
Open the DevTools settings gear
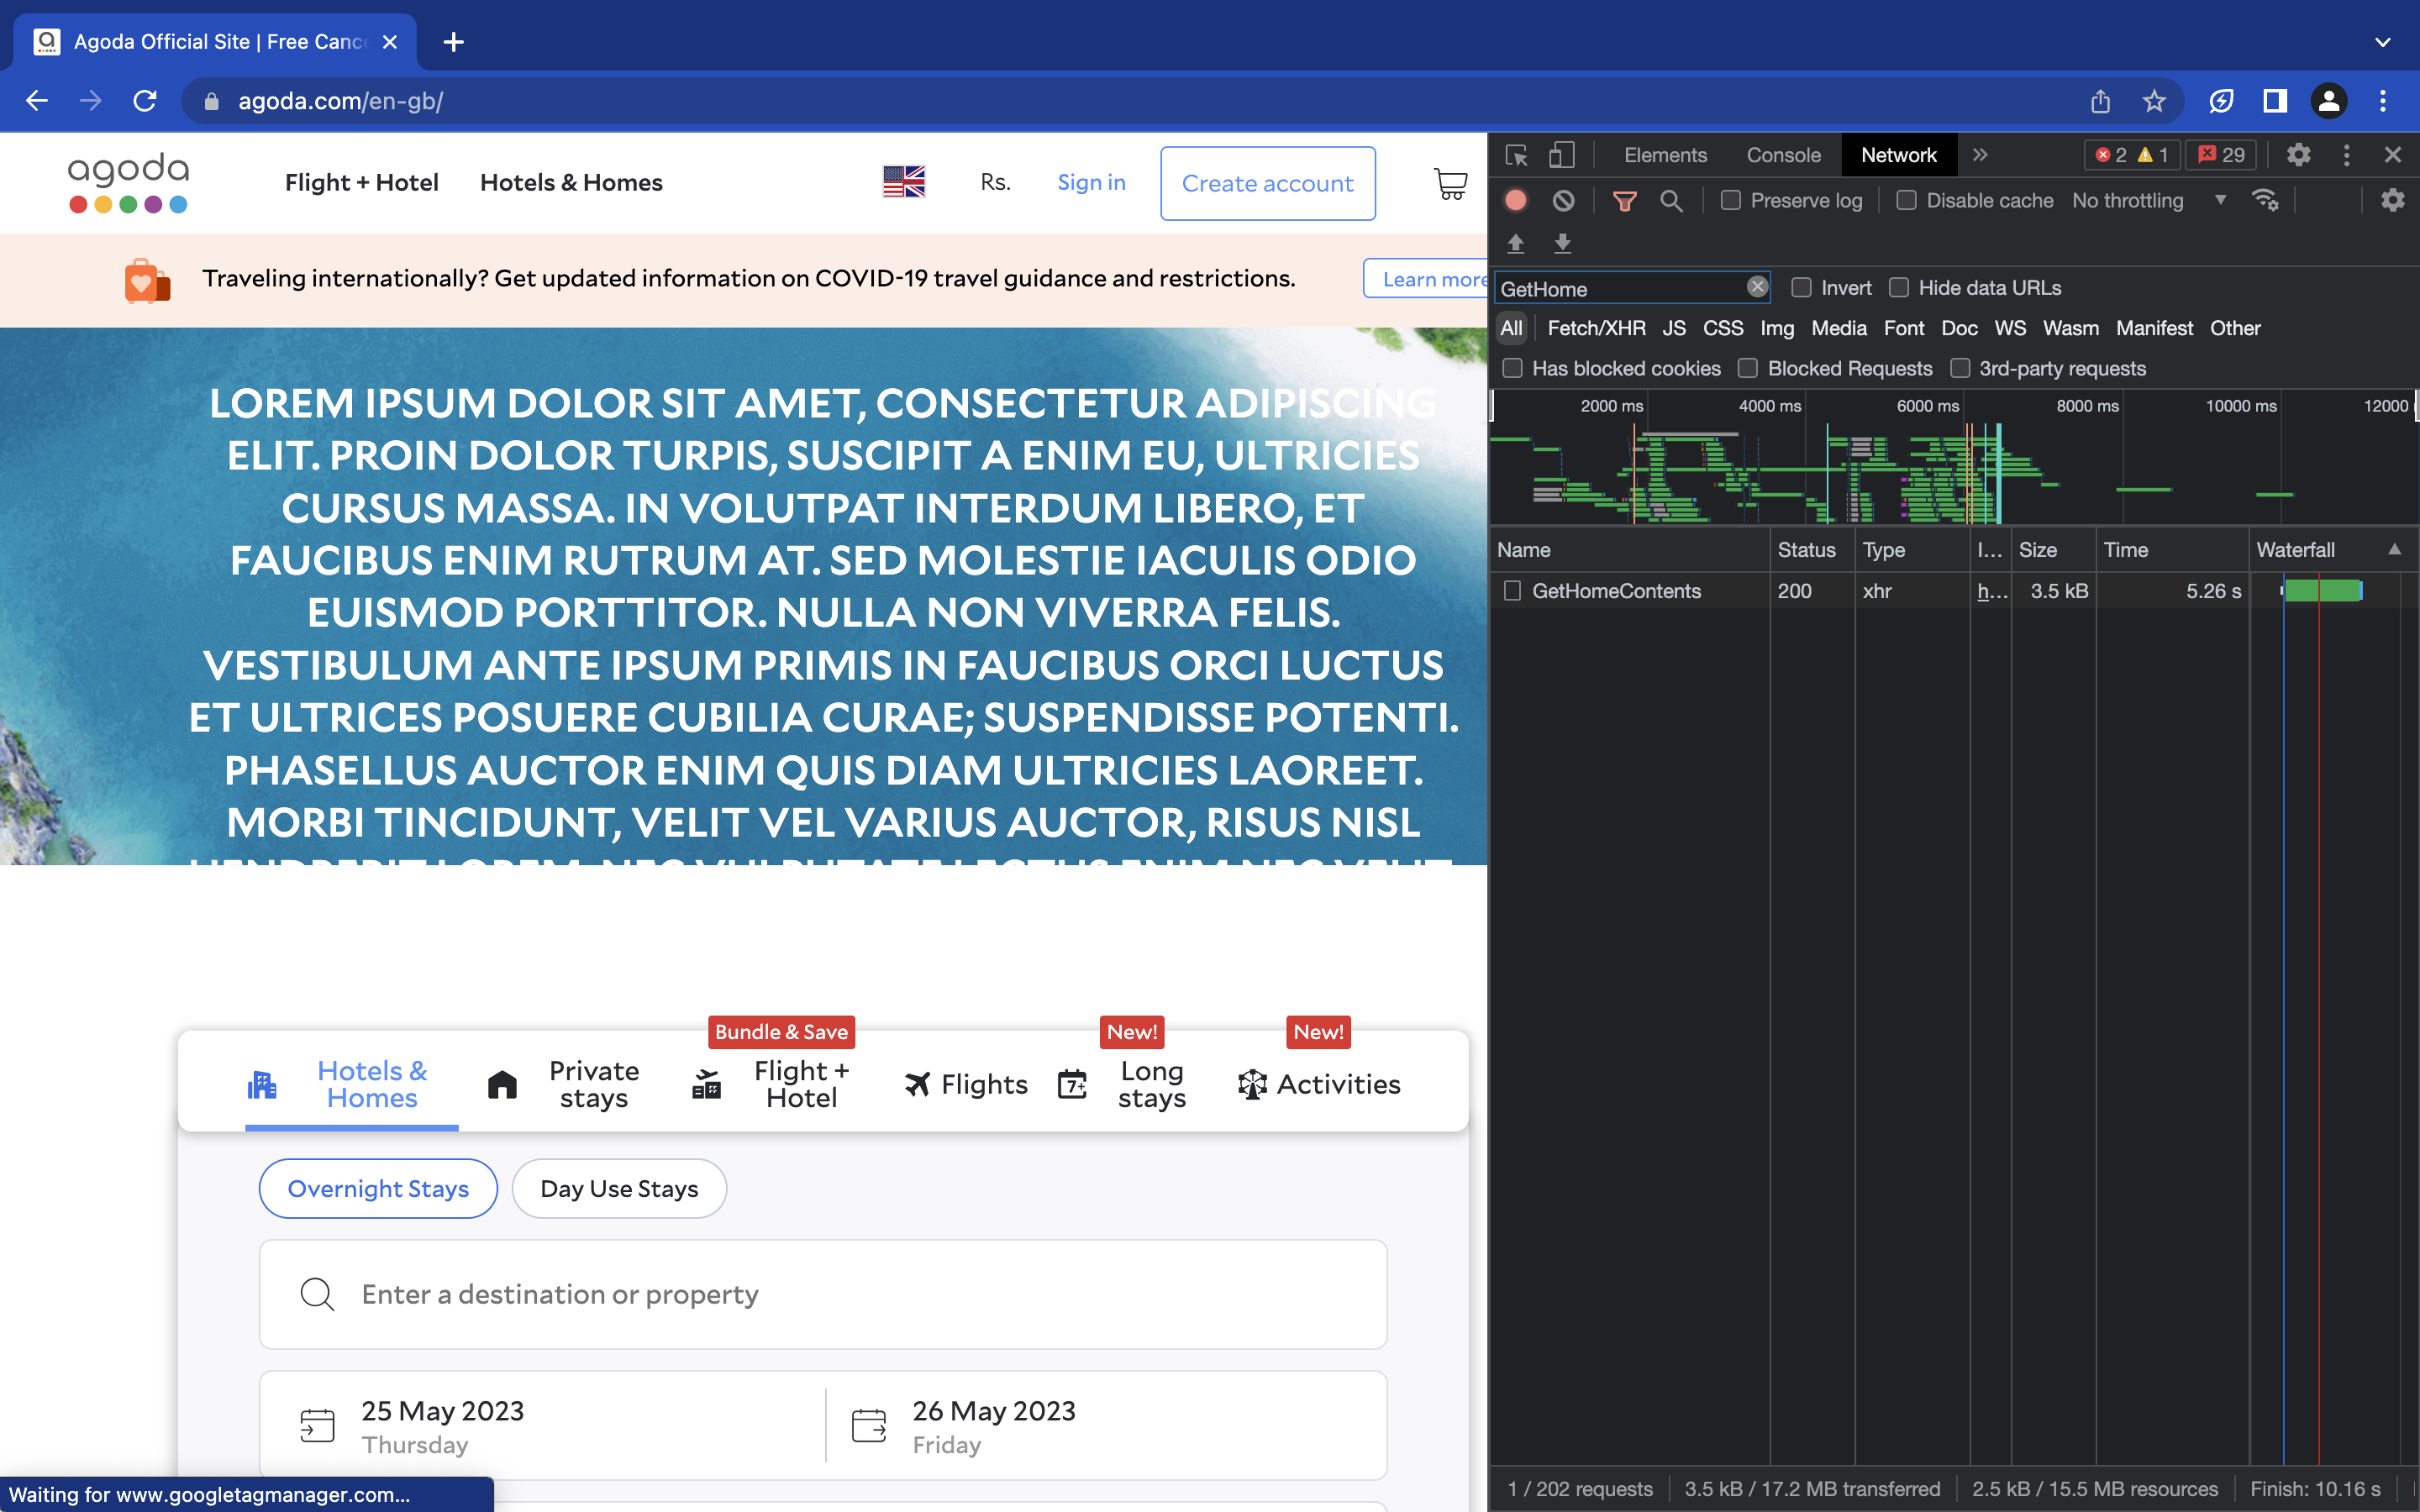(2299, 155)
